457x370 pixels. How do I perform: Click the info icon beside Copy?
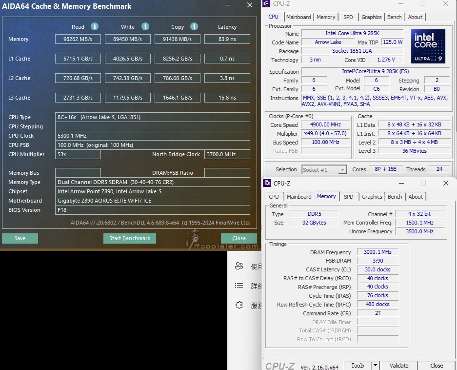point(194,26)
